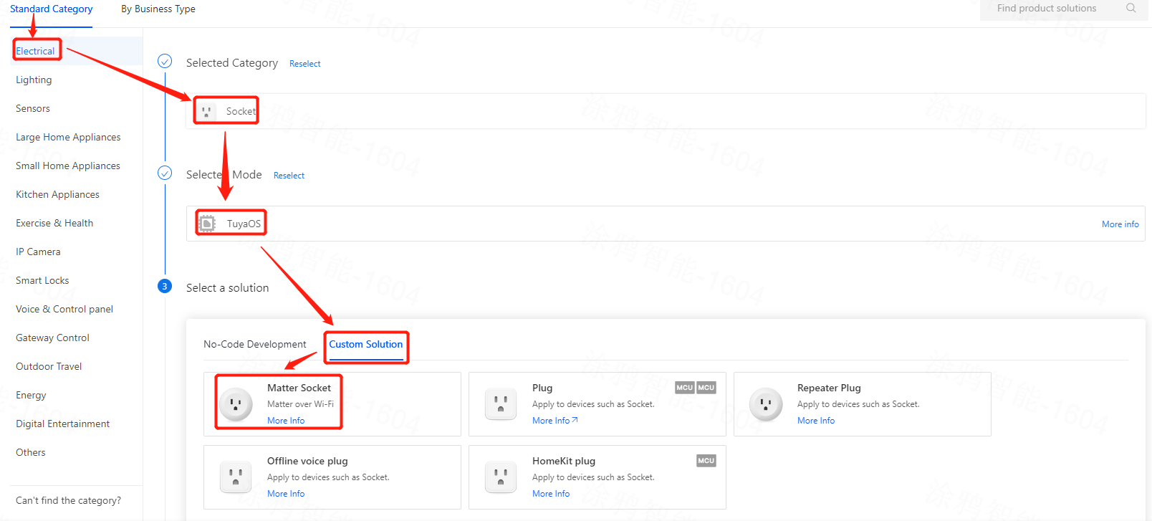Choose Smart Locks in category sidebar

point(42,281)
